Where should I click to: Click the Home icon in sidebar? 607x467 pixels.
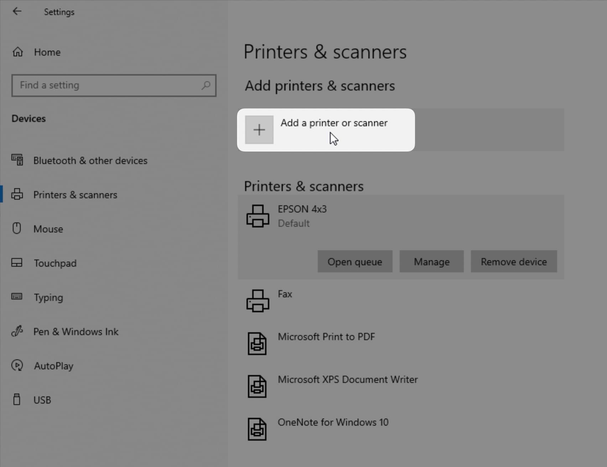tap(17, 52)
